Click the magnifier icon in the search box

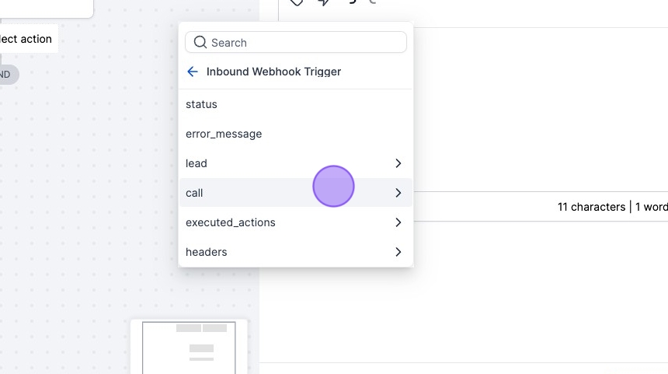[x=200, y=43]
